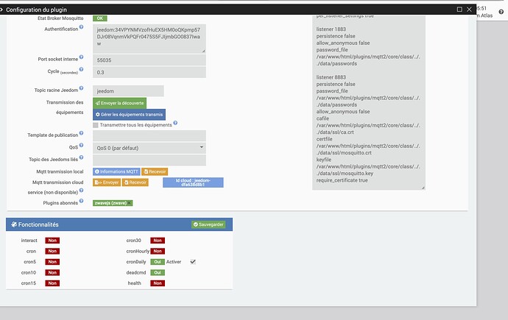Click the Template de publication field
508x320 pixels.
(x=149, y=136)
